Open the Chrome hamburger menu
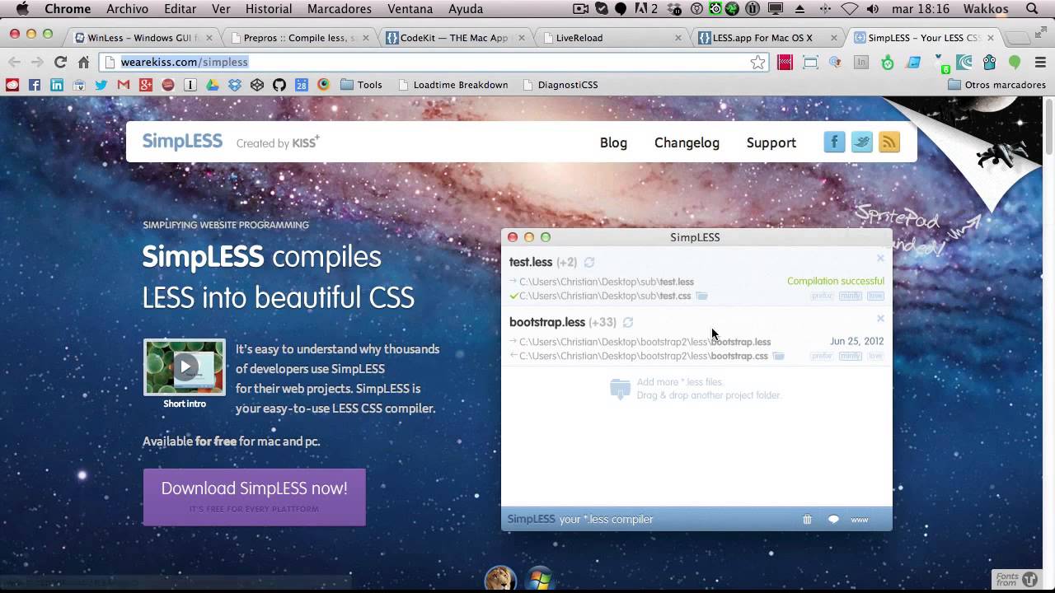This screenshot has width=1055, height=593. 1040,62
